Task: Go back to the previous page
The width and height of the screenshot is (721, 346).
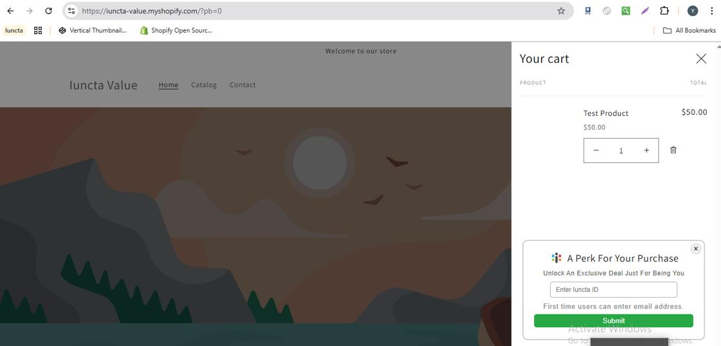Action: (10, 11)
